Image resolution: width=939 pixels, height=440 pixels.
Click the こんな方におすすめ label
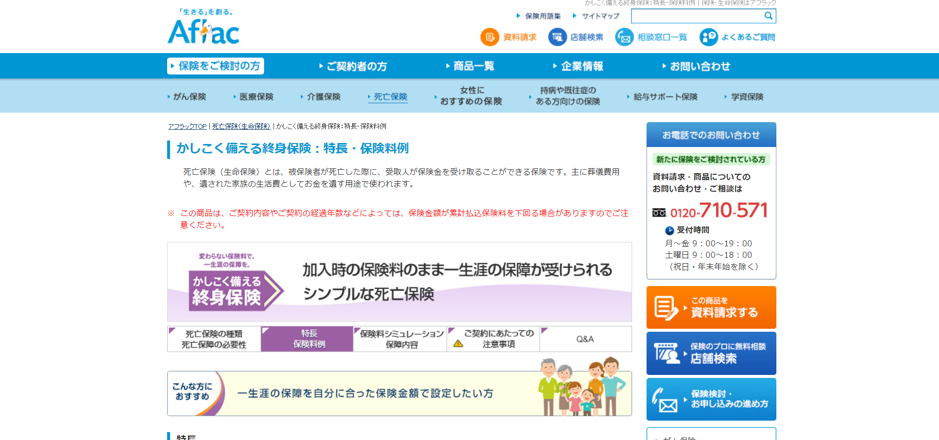[x=192, y=391]
